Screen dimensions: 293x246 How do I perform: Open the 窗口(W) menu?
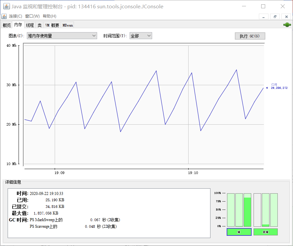[x=32, y=16]
